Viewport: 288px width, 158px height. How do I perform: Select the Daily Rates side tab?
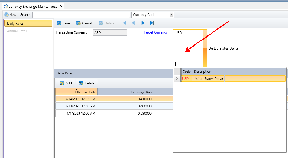(28, 24)
